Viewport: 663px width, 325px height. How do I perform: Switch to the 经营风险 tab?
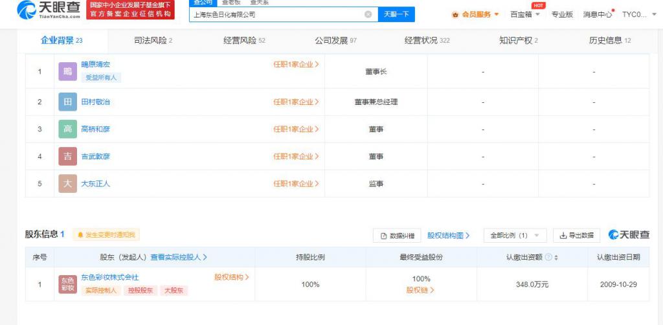(244, 41)
